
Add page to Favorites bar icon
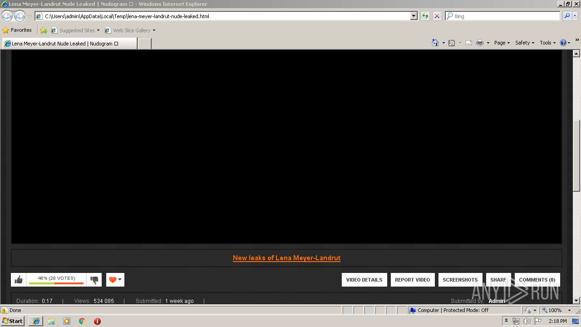(x=44, y=30)
